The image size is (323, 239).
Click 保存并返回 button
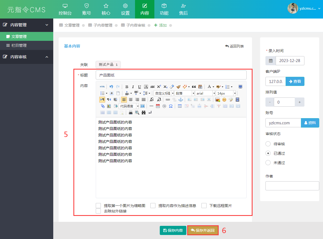203,230
